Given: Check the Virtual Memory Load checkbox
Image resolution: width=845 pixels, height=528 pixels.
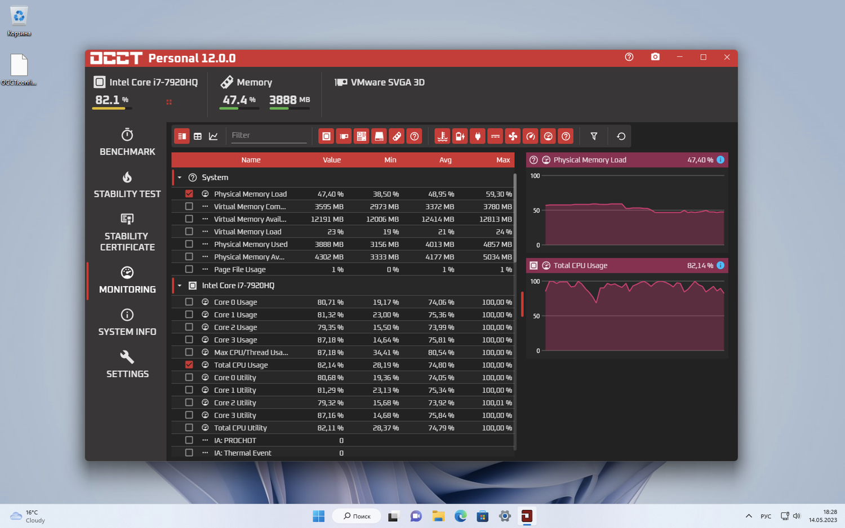Looking at the screenshot, I should pyautogui.click(x=189, y=232).
